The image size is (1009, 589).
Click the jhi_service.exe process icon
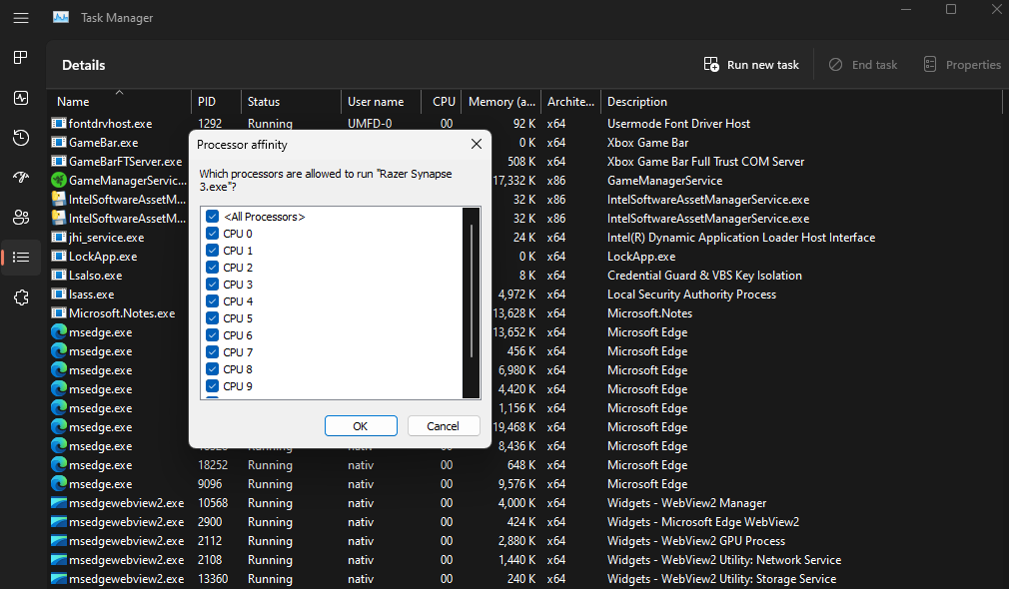pyautogui.click(x=59, y=238)
